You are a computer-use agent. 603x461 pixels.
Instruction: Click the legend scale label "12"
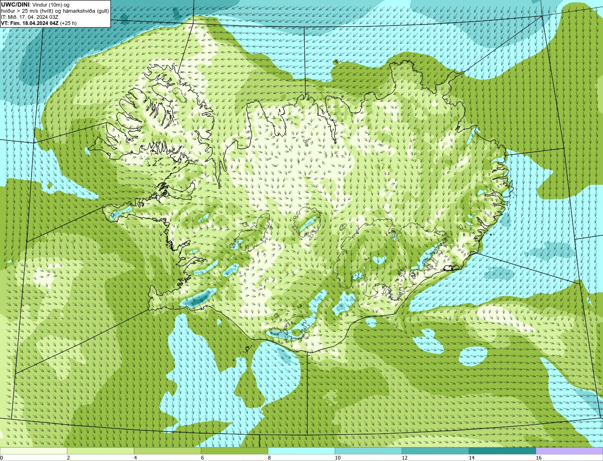coord(405,458)
